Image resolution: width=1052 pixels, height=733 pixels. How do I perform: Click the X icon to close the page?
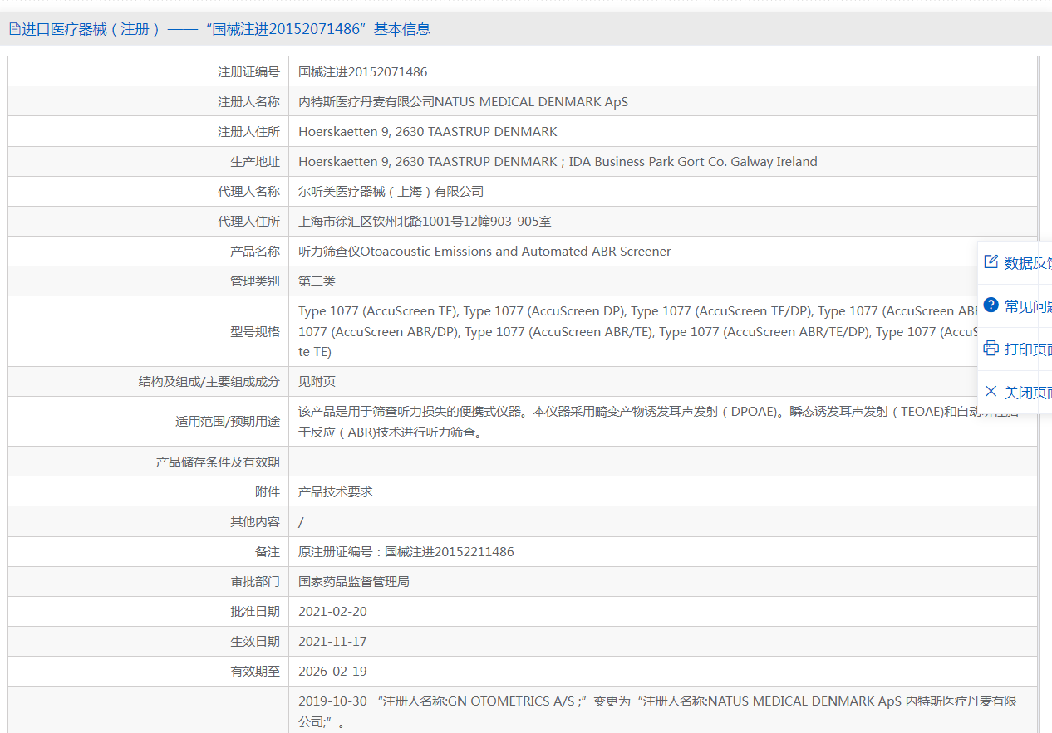click(x=991, y=392)
